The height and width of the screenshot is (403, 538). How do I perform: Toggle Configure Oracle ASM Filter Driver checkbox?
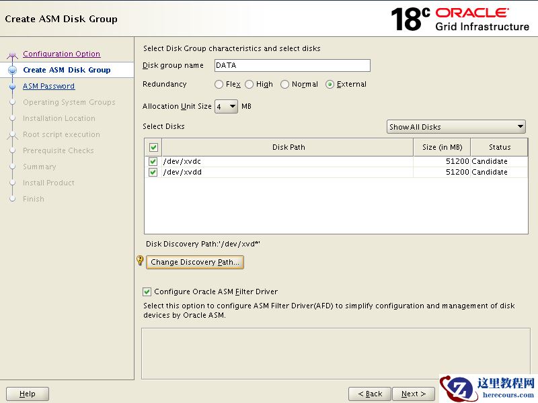147,292
